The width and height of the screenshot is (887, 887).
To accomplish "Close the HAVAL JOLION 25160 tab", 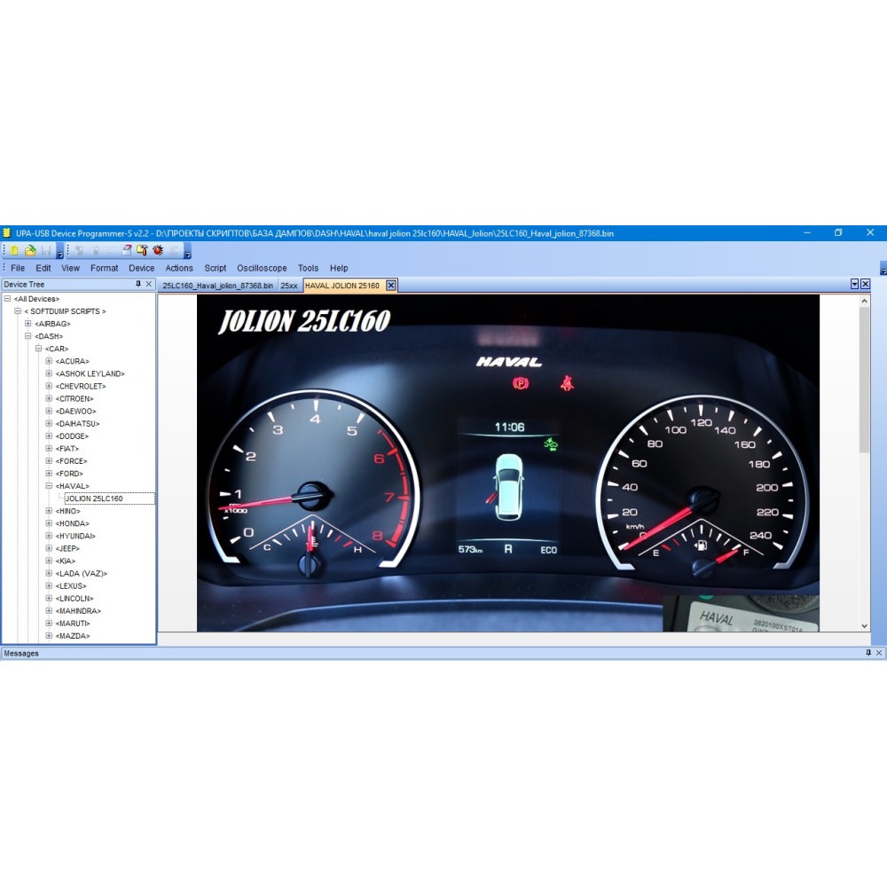I will tap(391, 285).
